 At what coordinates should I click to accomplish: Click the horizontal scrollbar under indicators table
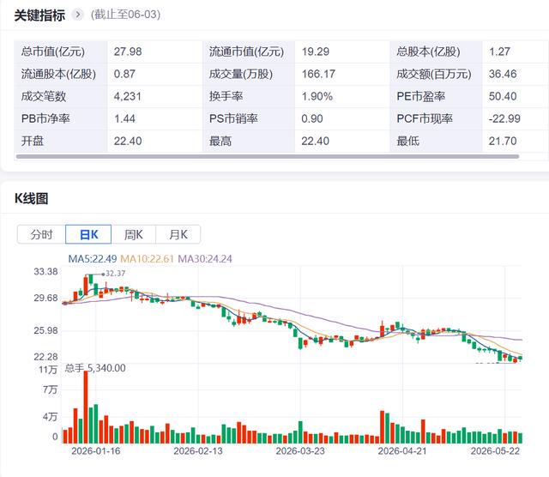(x=268, y=156)
